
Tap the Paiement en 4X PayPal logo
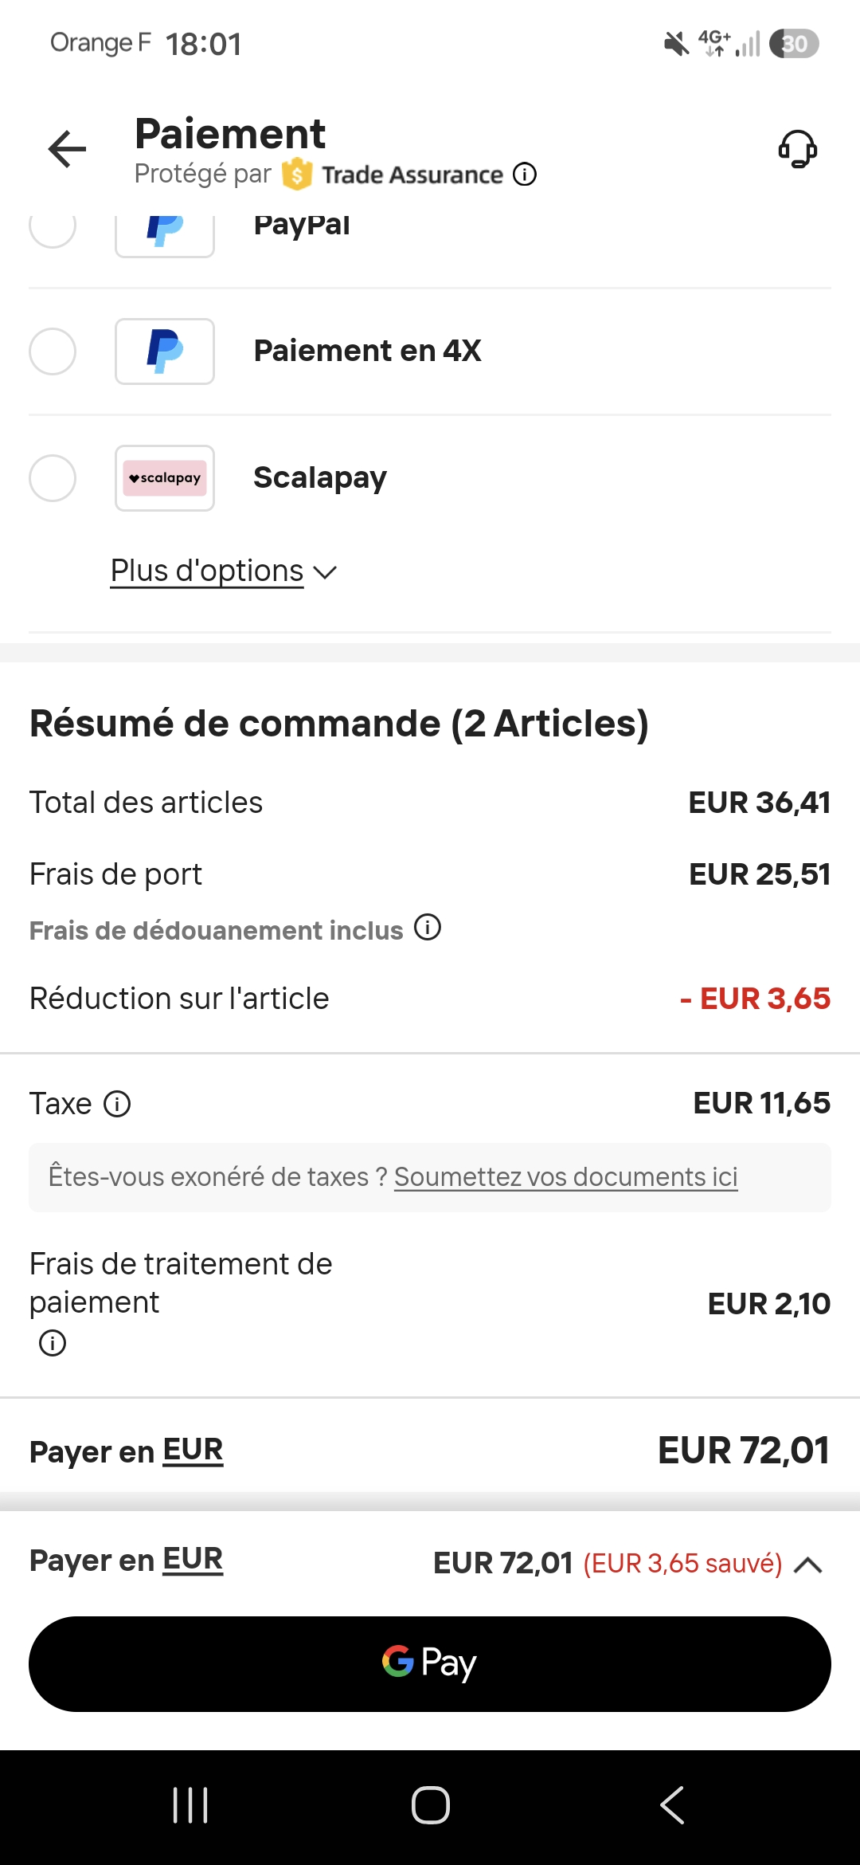coord(165,351)
